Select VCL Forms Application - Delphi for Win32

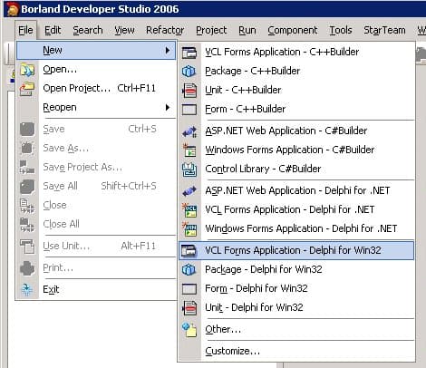[x=296, y=250]
